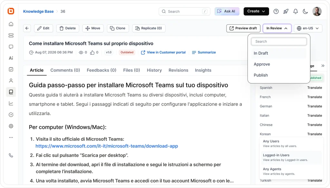Open the Home icon in sidebar
This screenshot has width=330, height=188.
(11, 24)
